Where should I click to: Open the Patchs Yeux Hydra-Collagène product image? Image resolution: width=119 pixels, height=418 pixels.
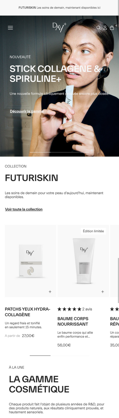(30, 261)
